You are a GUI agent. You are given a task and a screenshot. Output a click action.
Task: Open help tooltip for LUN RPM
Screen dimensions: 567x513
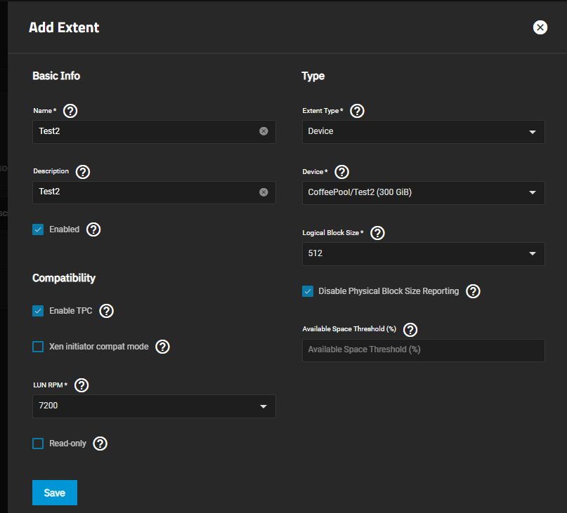pyautogui.click(x=82, y=385)
